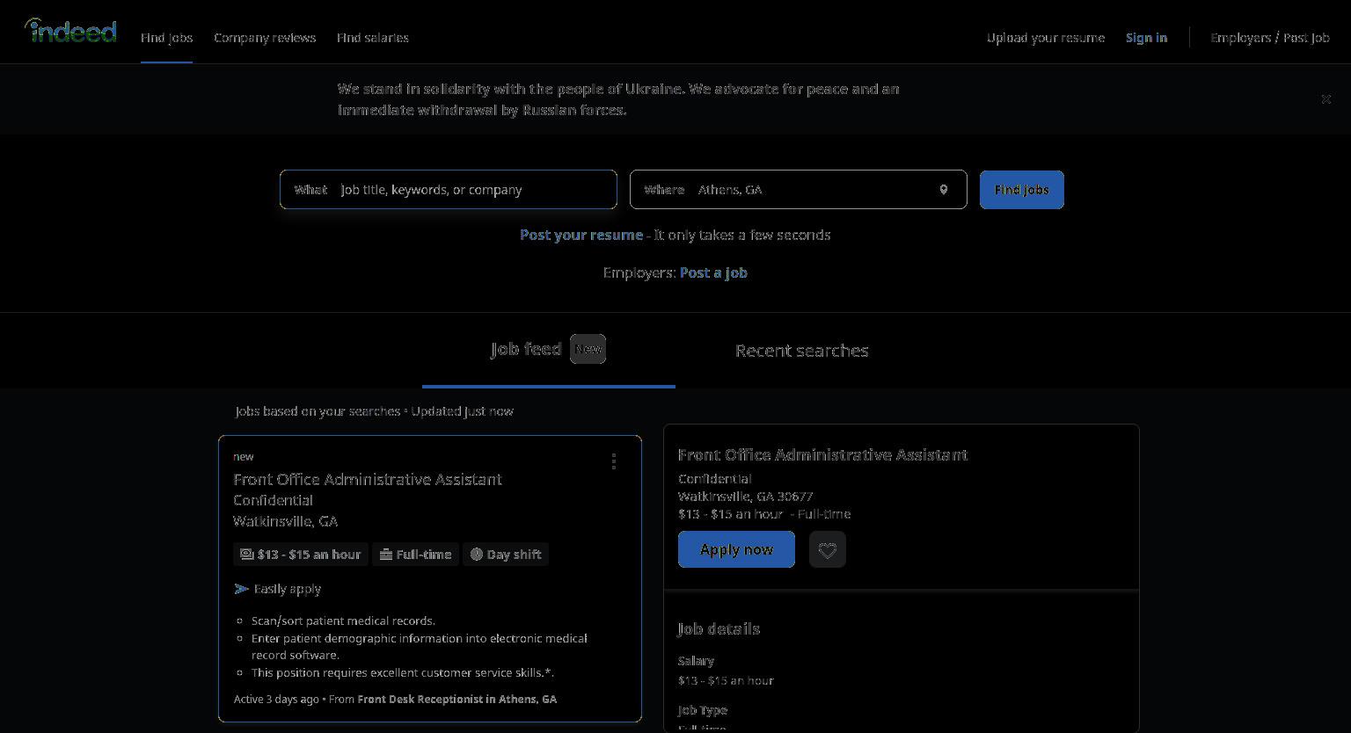1351x733 pixels.
Task: Go to Company reviews
Action: [265, 38]
